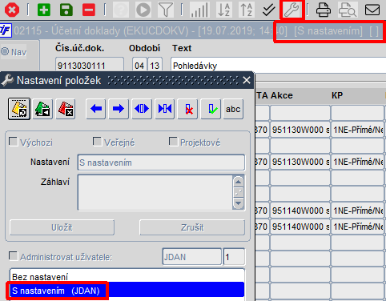Screen dimensions: 386x301
Task: Sort descending with up-arrow AZ icon
Action: click(x=246, y=10)
